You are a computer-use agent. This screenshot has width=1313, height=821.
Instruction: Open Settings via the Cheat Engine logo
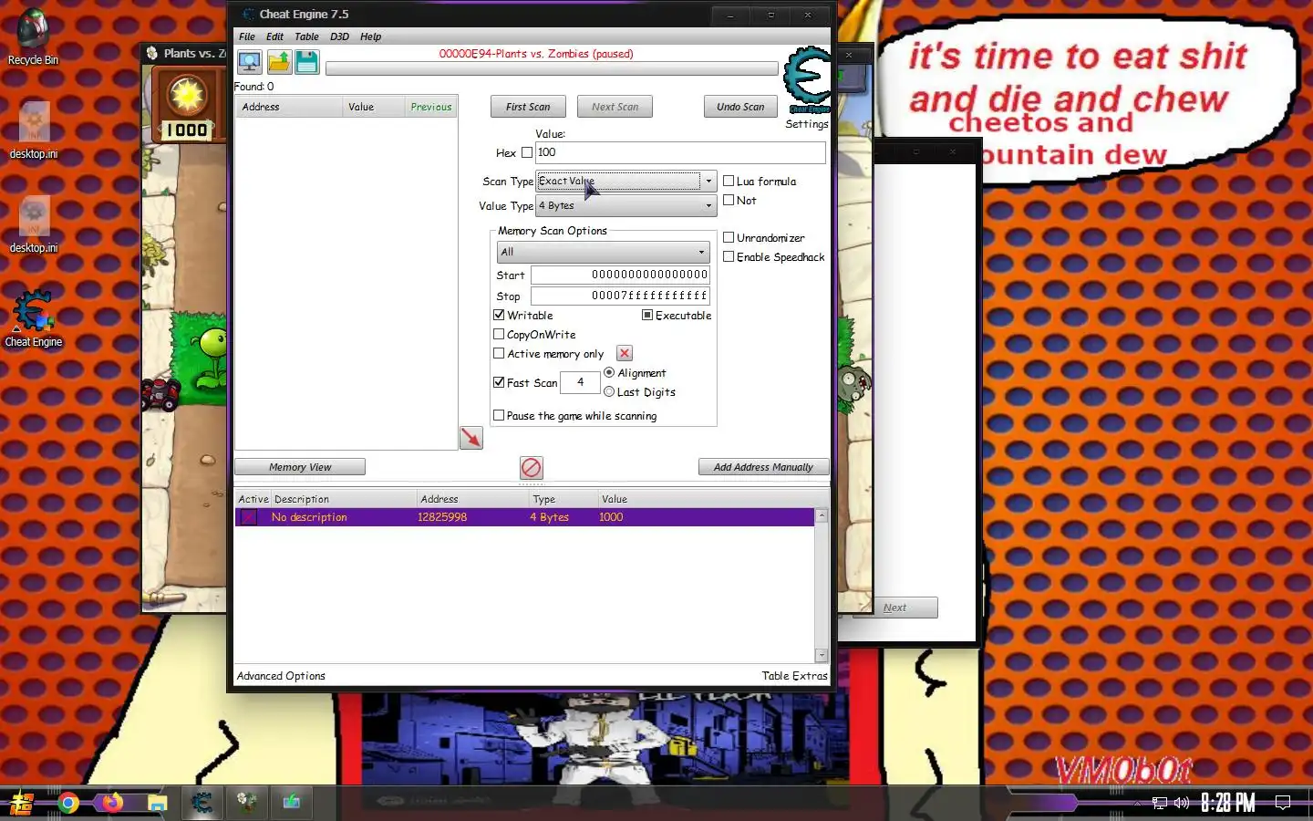(x=807, y=80)
